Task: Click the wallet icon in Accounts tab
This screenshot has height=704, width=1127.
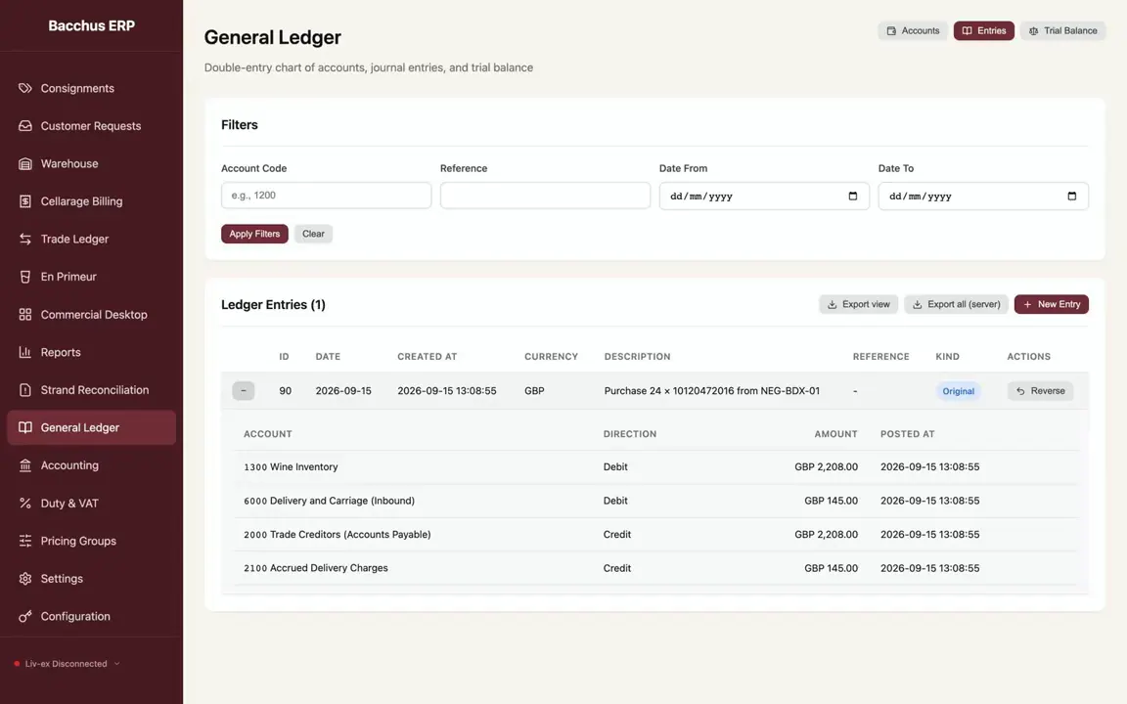Action: [891, 31]
